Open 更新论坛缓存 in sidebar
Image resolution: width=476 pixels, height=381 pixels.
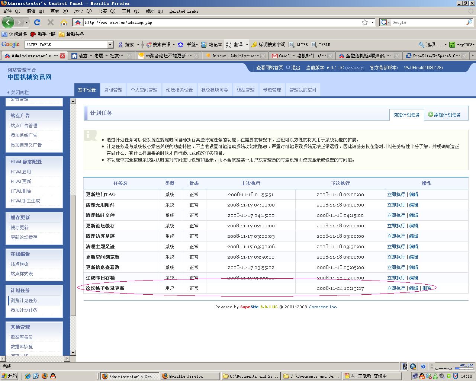(x=24, y=237)
